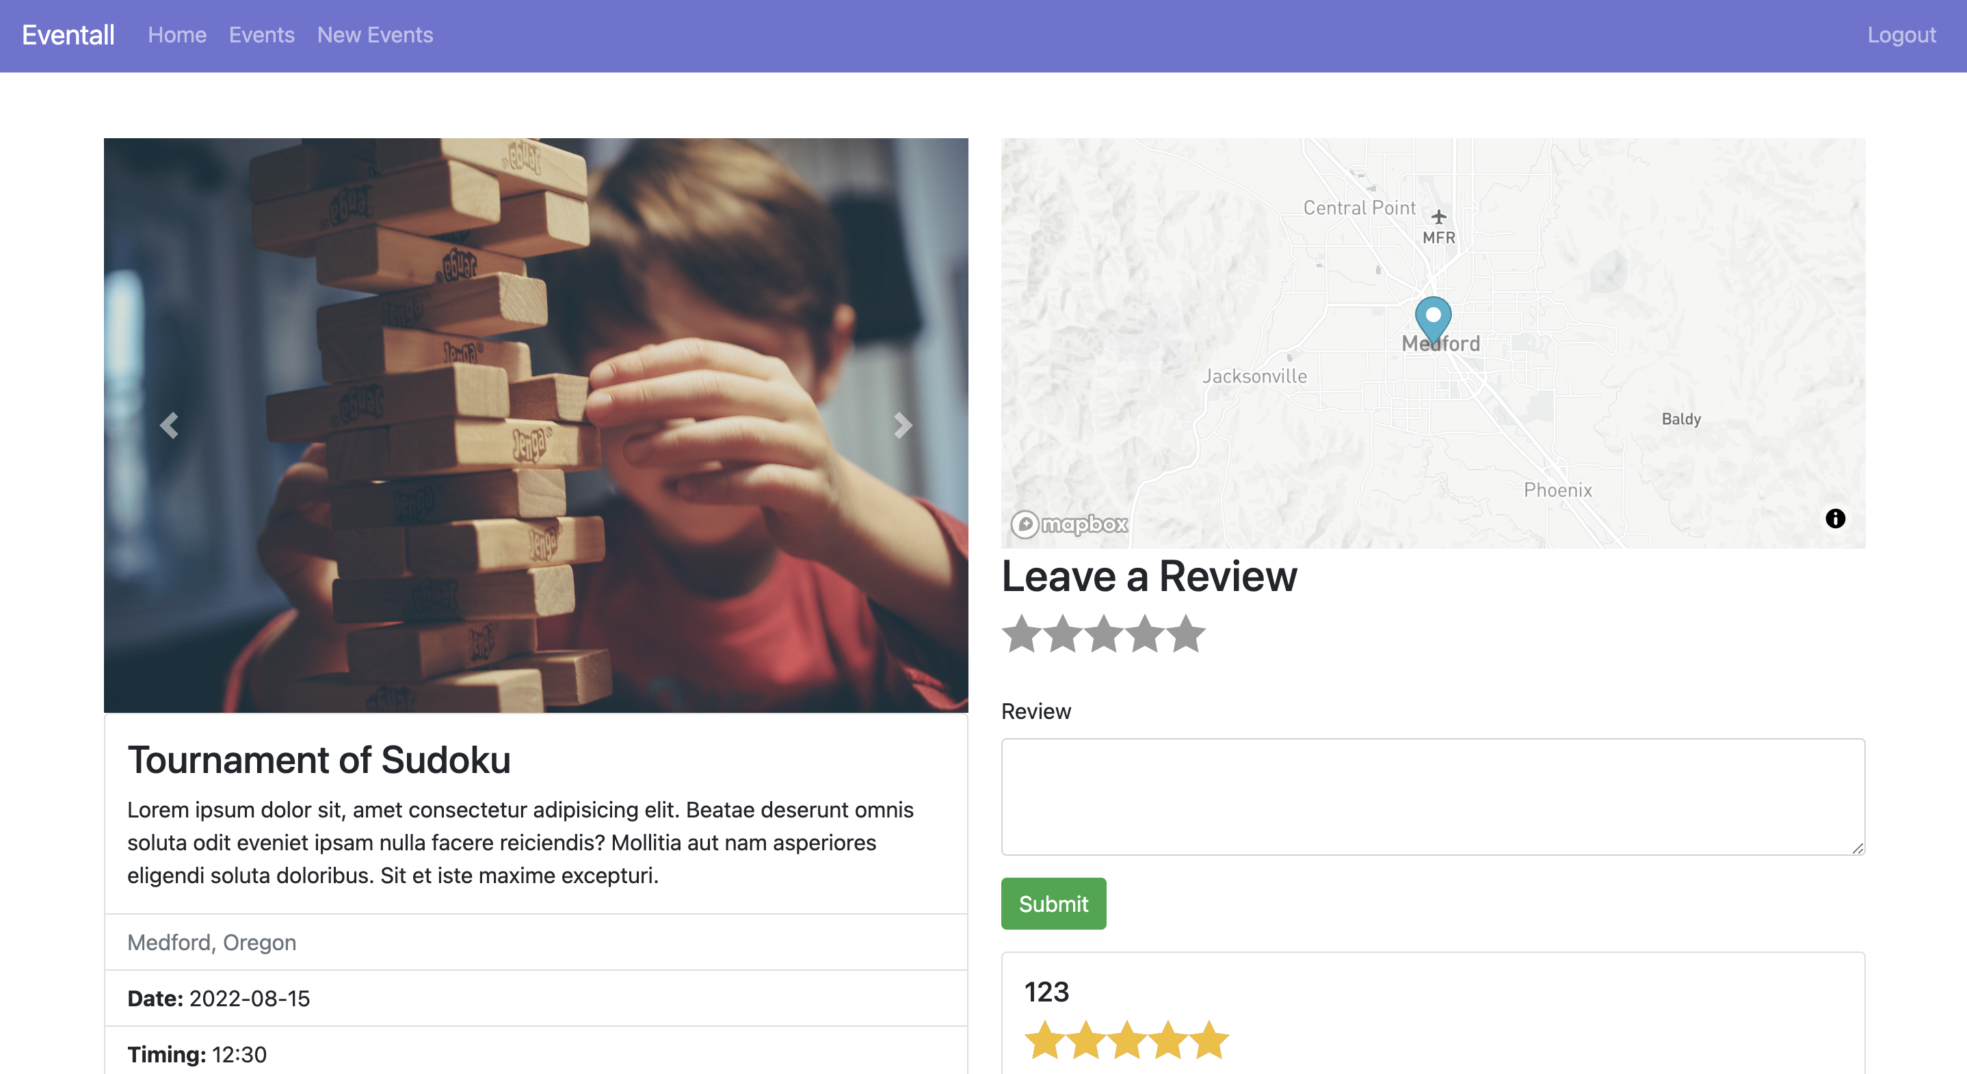Go to the previous carousel image
1967x1074 pixels.
pyautogui.click(x=169, y=425)
